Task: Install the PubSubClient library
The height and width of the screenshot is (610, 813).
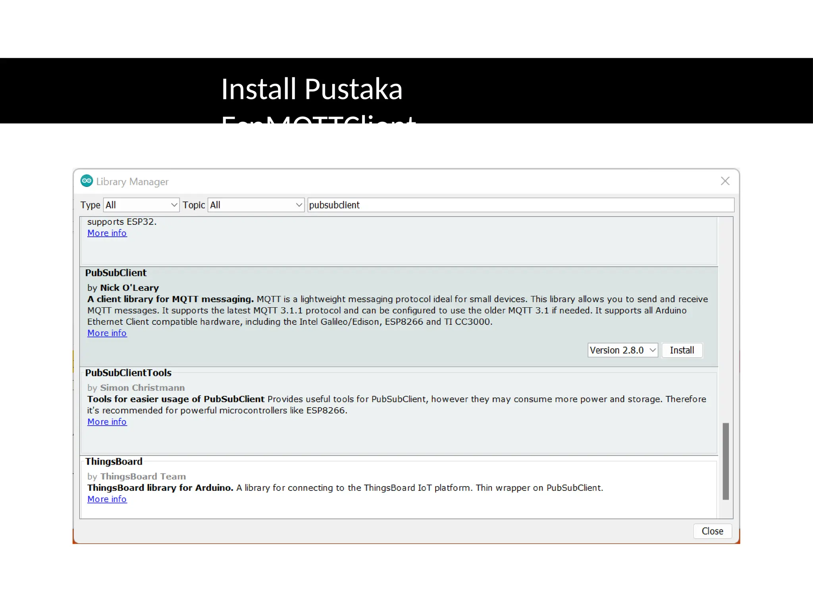Action: (x=682, y=350)
